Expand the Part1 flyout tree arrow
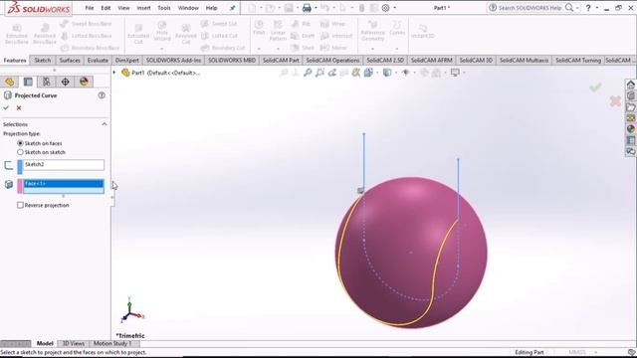This screenshot has height=358, width=637. [114, 73]
